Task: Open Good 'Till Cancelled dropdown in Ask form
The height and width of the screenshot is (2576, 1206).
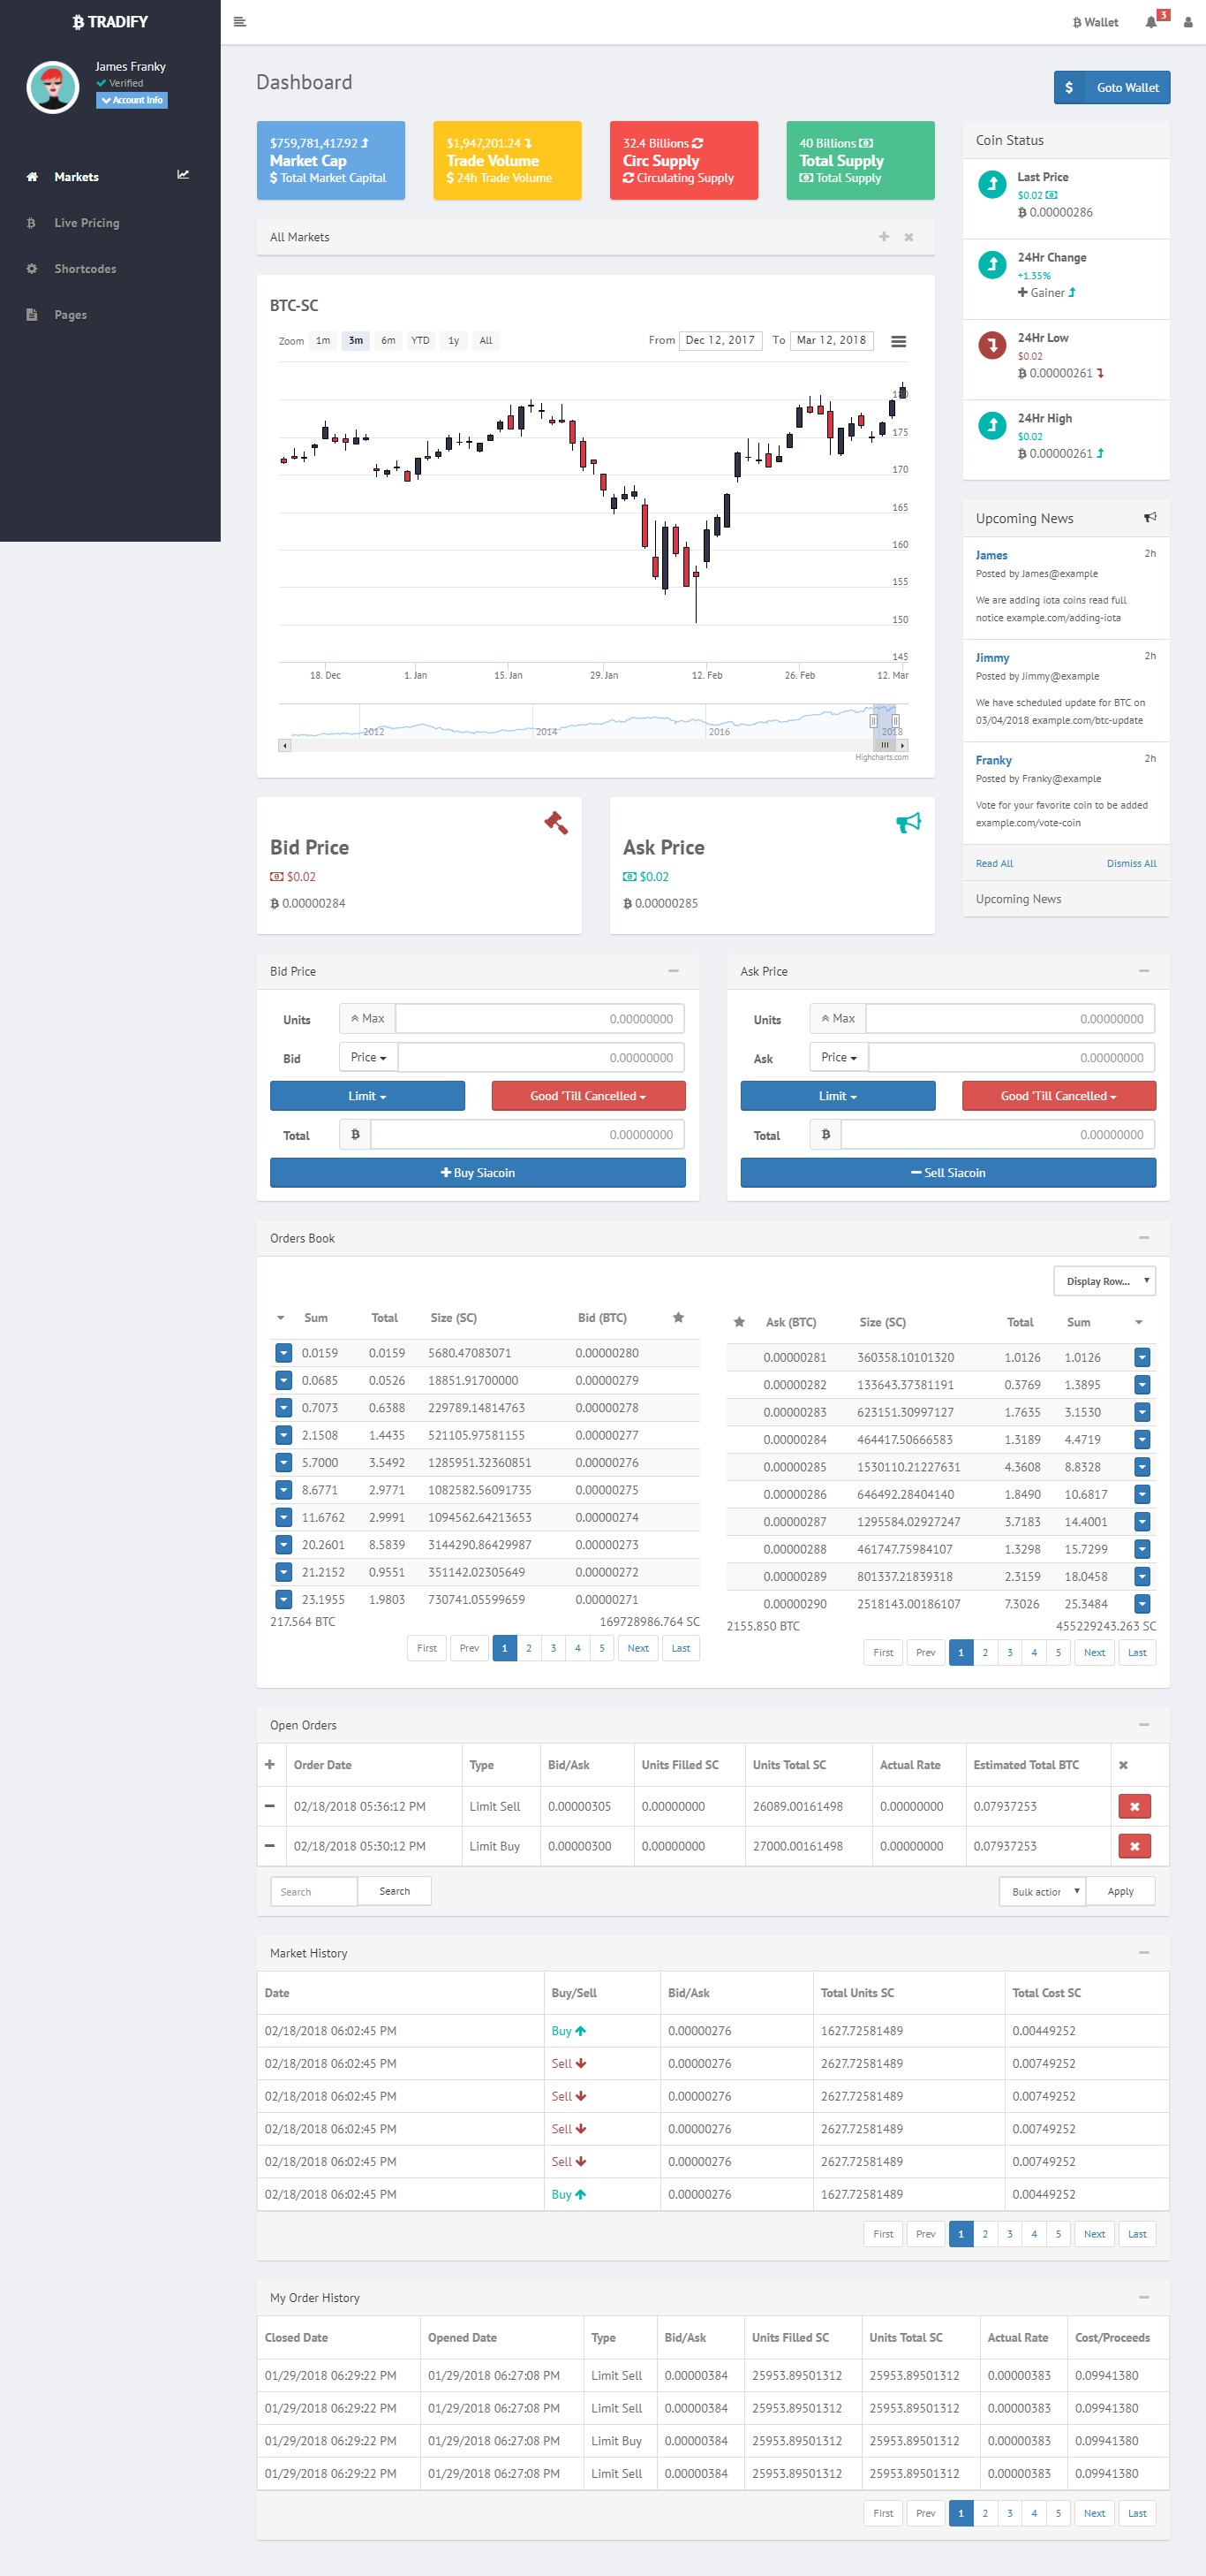Action: coord(1059,1096)
